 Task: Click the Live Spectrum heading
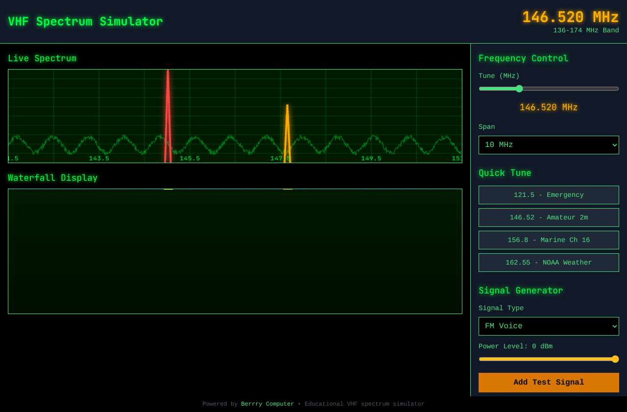pyautogui.click(x=42, y=58)
